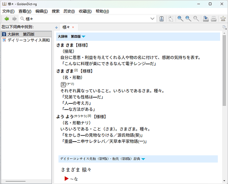
Task: Click the scroll up arrow of the article
Action: [224, 33]
